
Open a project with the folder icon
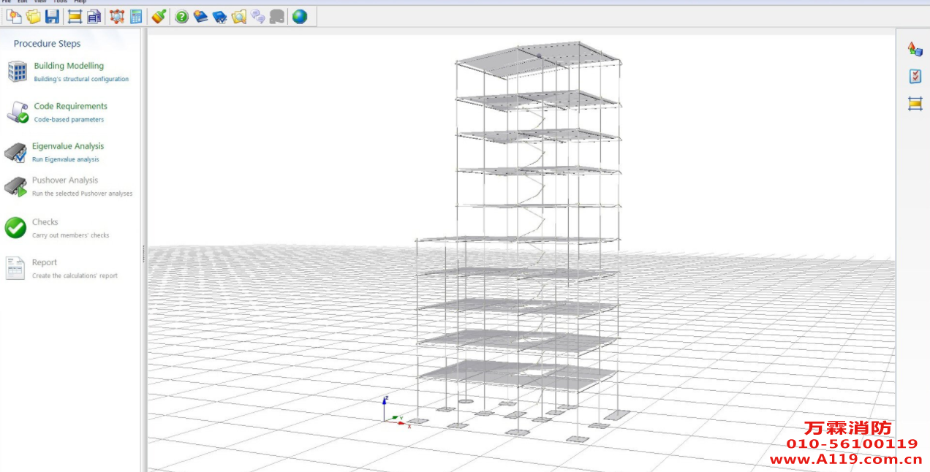tap(33, 17)
